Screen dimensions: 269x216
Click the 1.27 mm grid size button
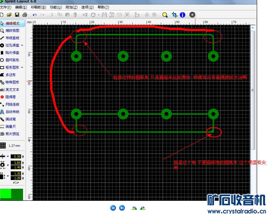click(10, 146)
